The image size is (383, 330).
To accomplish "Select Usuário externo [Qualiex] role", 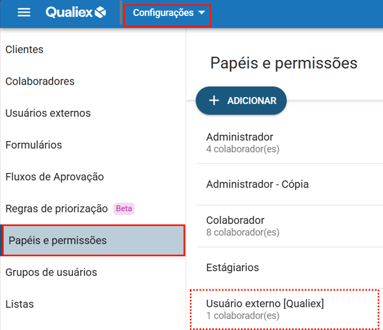I will pos(265,309).
